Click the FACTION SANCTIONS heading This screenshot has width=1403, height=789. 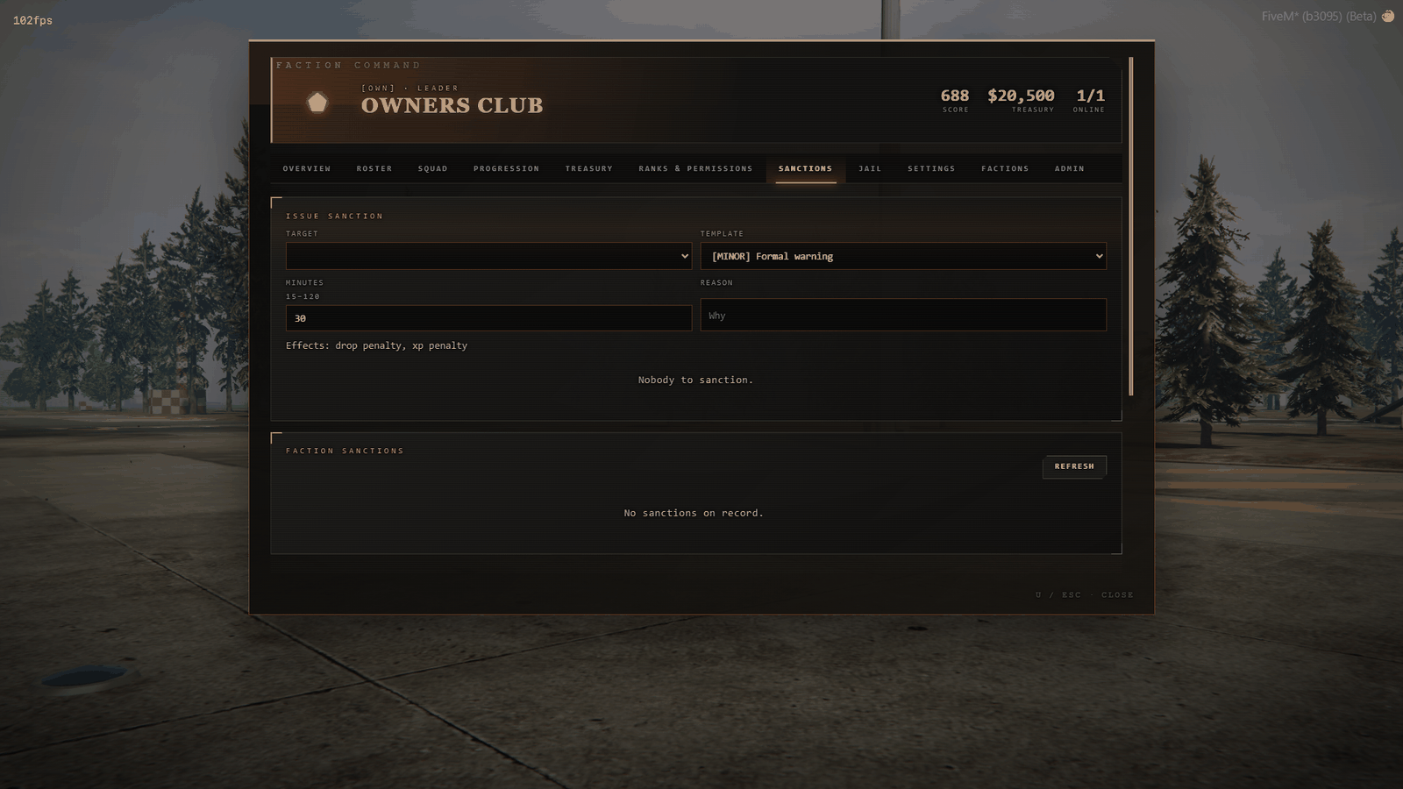(x=345, y=451)
